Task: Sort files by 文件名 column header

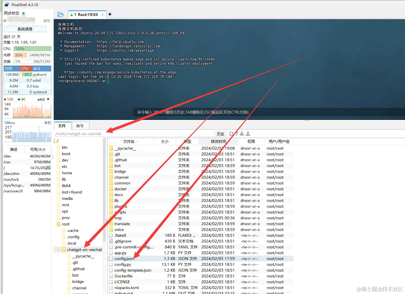Action: coord(129,141)
